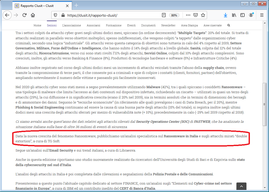Click 'CERT di Banca d'Italia' text
The height and width of the screenshot is (192, 269).
click(x=137, y=188)
